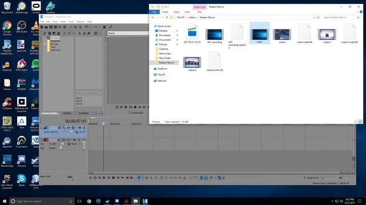Click Videos in the Explorer breadcrumb path
366x205 pixels.
(192, 18)
